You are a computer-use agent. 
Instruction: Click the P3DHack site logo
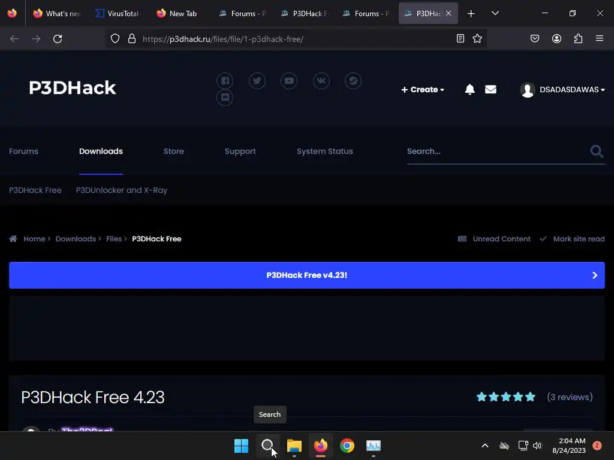73,87
